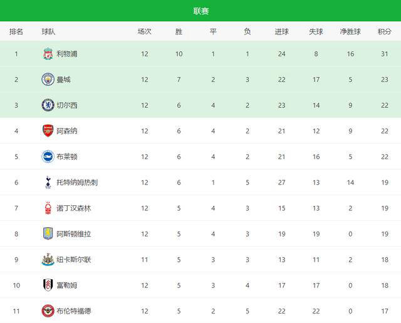The height and width of the screenshot is (323, 401).
Task: Select the 联赛 tab in green header
Action: click(201, 11)
